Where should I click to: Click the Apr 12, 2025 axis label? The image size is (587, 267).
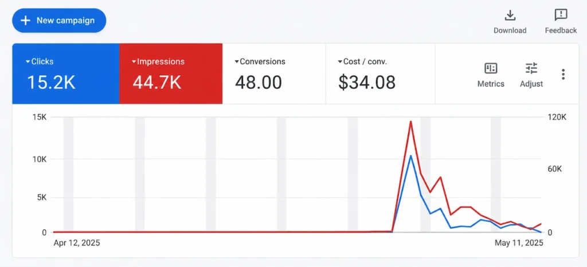coord(77,243)
